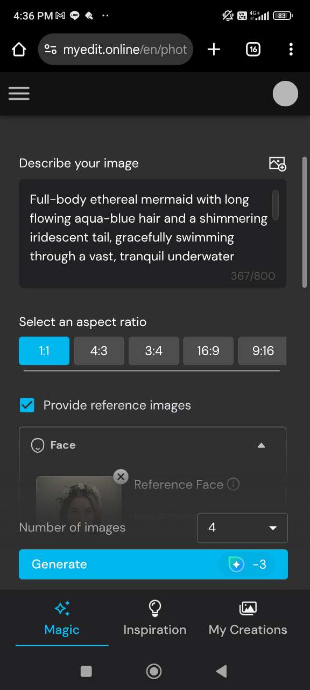Tap the Face smiley icon in reference section
The image size is (310, 690).
click(37, 445)
